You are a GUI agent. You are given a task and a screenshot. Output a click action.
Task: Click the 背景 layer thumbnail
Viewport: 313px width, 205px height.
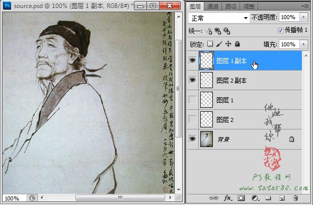(x=206, y=139)
